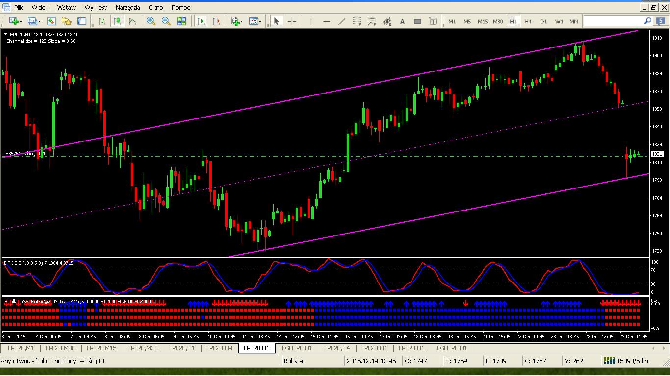
Task: Switch timeframe to H4
Action: coord(528,21)
